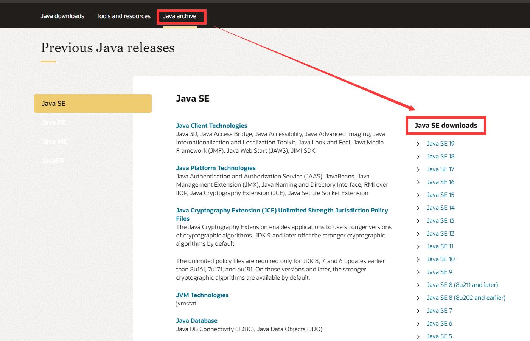
Task: Click the chevron beside Java SE 9
Action: [x=418, y=272]
